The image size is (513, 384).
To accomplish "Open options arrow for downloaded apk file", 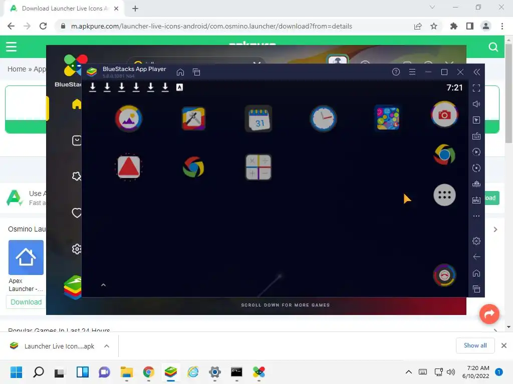I will click(x=107, y=346).
